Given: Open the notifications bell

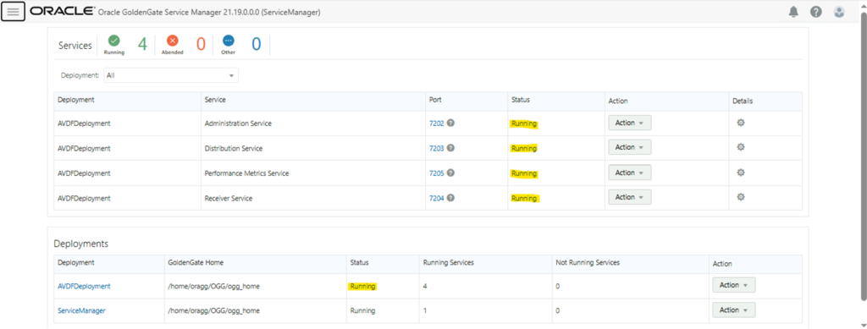Looking at the screenshot, I should point(793,12).
